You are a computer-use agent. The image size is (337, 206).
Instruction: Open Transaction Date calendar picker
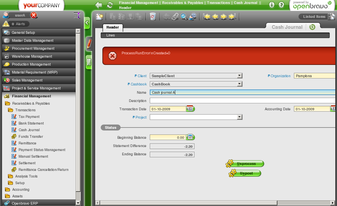coord(190,109)
